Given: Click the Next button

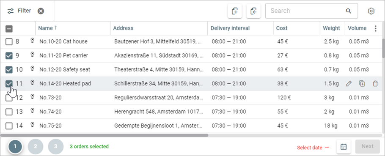Looking at the screenshot, I should [368, 146].
